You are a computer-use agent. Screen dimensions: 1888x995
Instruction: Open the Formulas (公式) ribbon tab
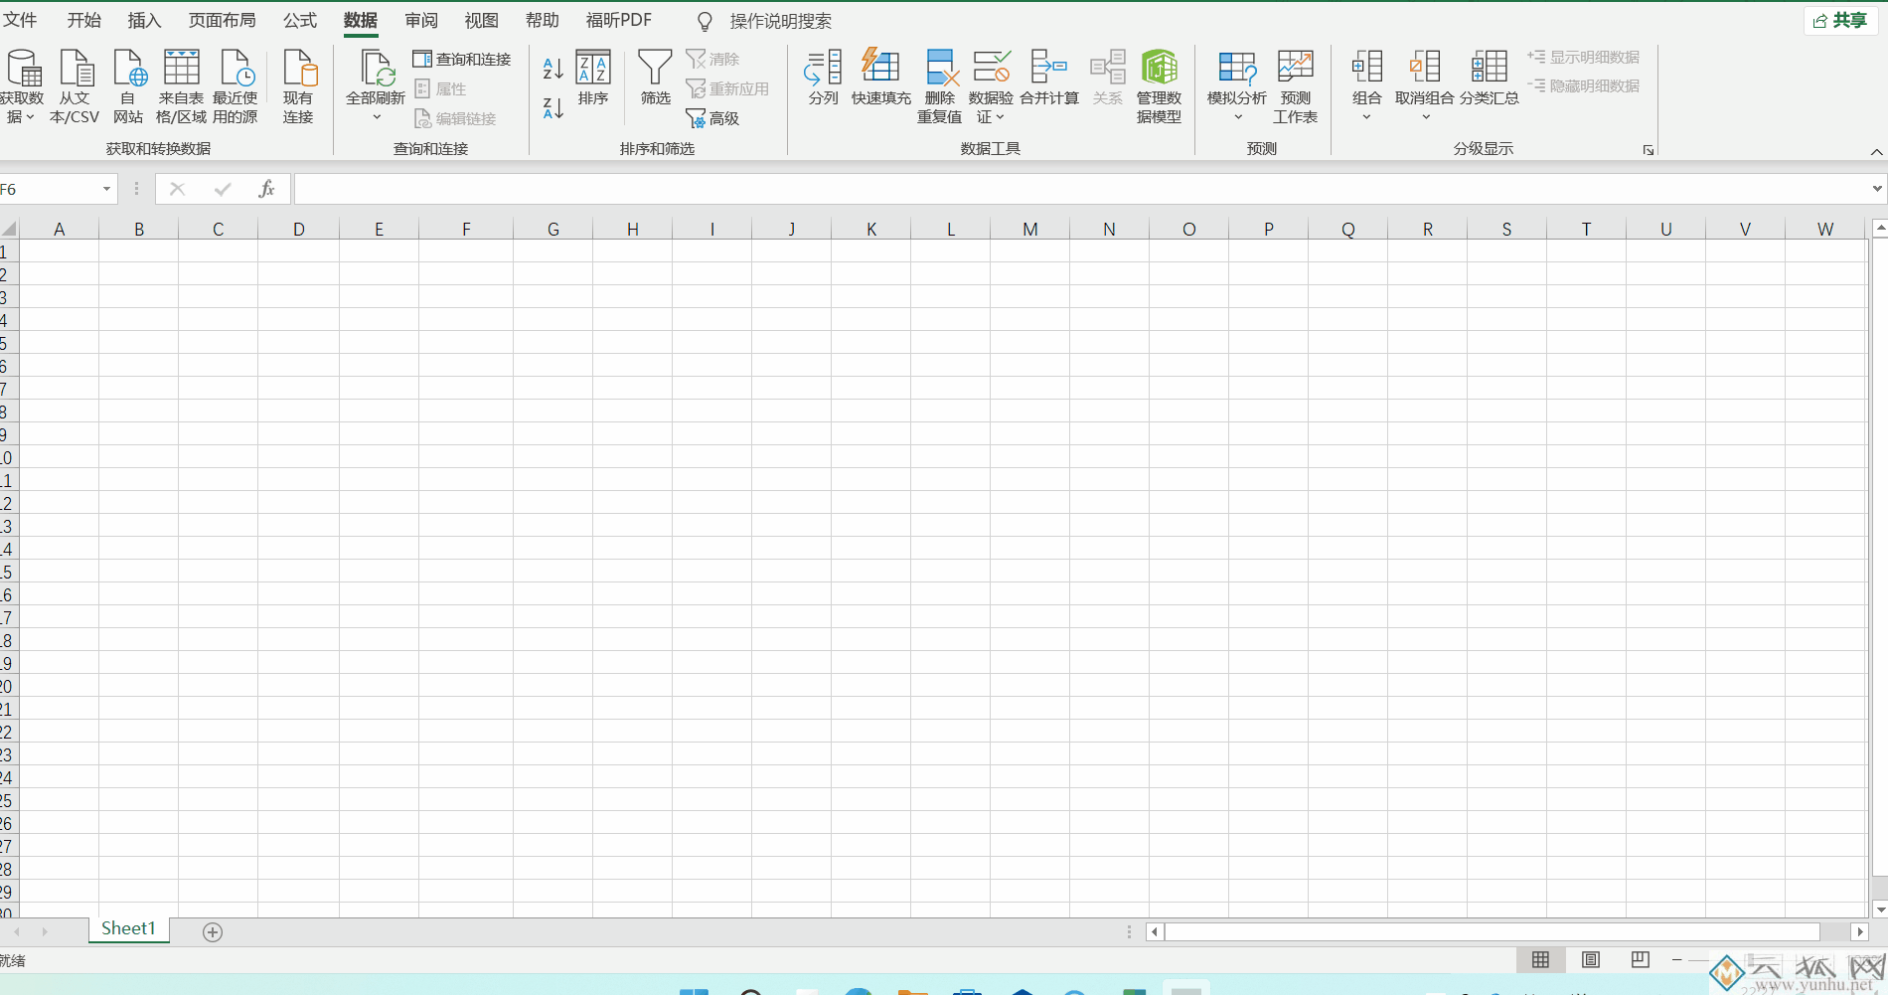pyautogui.click(x=299, y=21)
